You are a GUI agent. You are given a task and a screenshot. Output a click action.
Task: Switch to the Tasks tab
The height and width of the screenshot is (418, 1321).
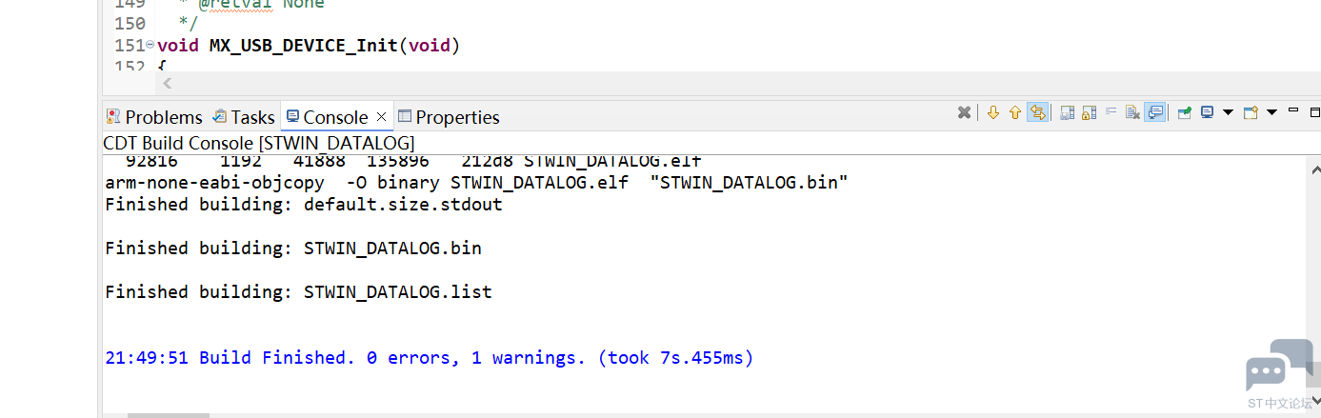pyautogui.click(x=244, y=117)
